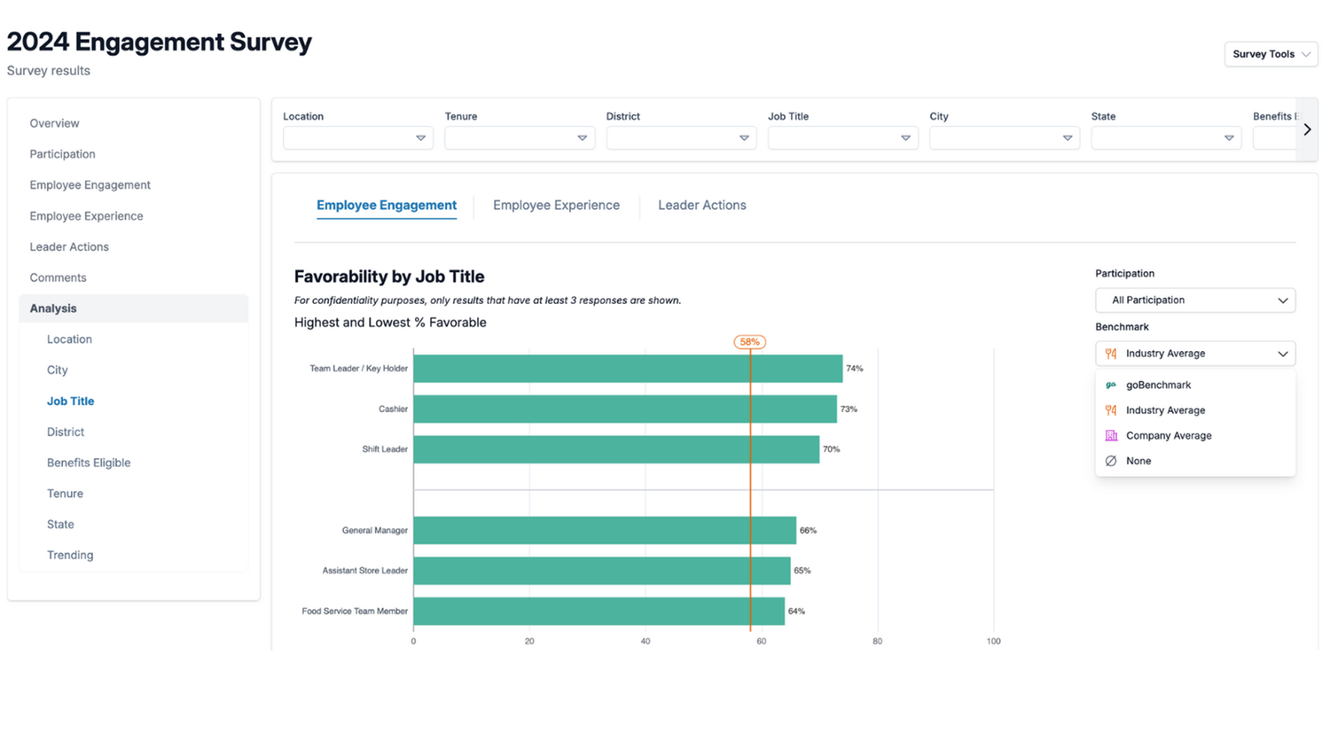Select State in the Analysis sidebar
The width and height of the screenshot is (1330, 748).
(x=59, y=524)
